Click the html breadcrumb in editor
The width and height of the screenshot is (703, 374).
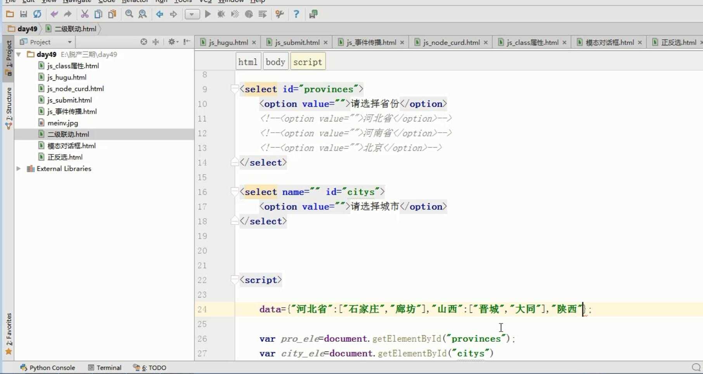point(248,62)
